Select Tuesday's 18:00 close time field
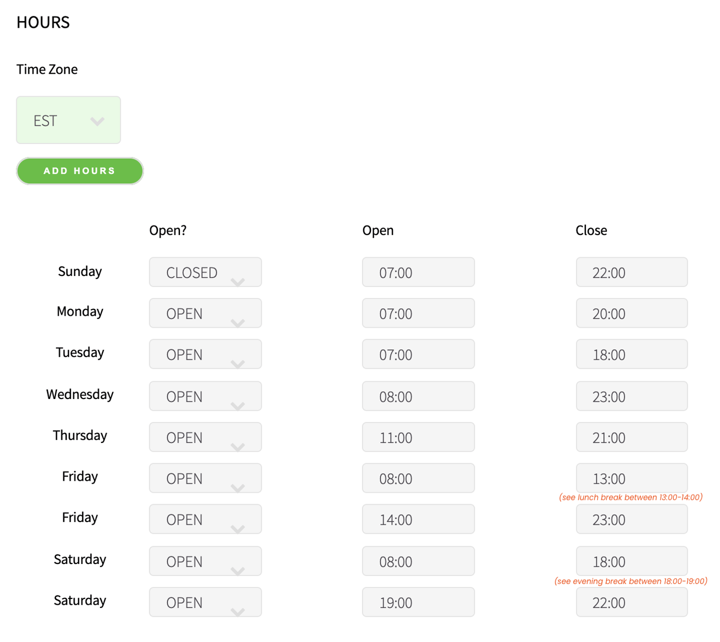Image resolution: width=720 pixels, height=642 pixels. click(632, 355)
